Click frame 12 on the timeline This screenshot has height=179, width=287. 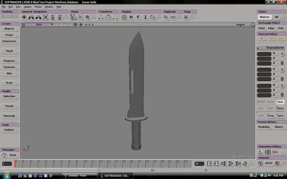[101, 163]
